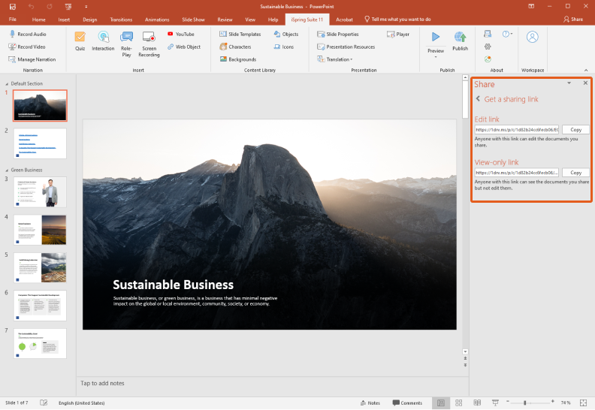Switch to the Transitions tab
Viewport: 595px width, 410px height.
click(121, 20)
